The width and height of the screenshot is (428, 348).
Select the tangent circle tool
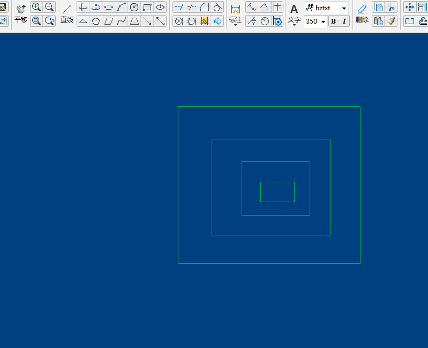tap(217, 8)
